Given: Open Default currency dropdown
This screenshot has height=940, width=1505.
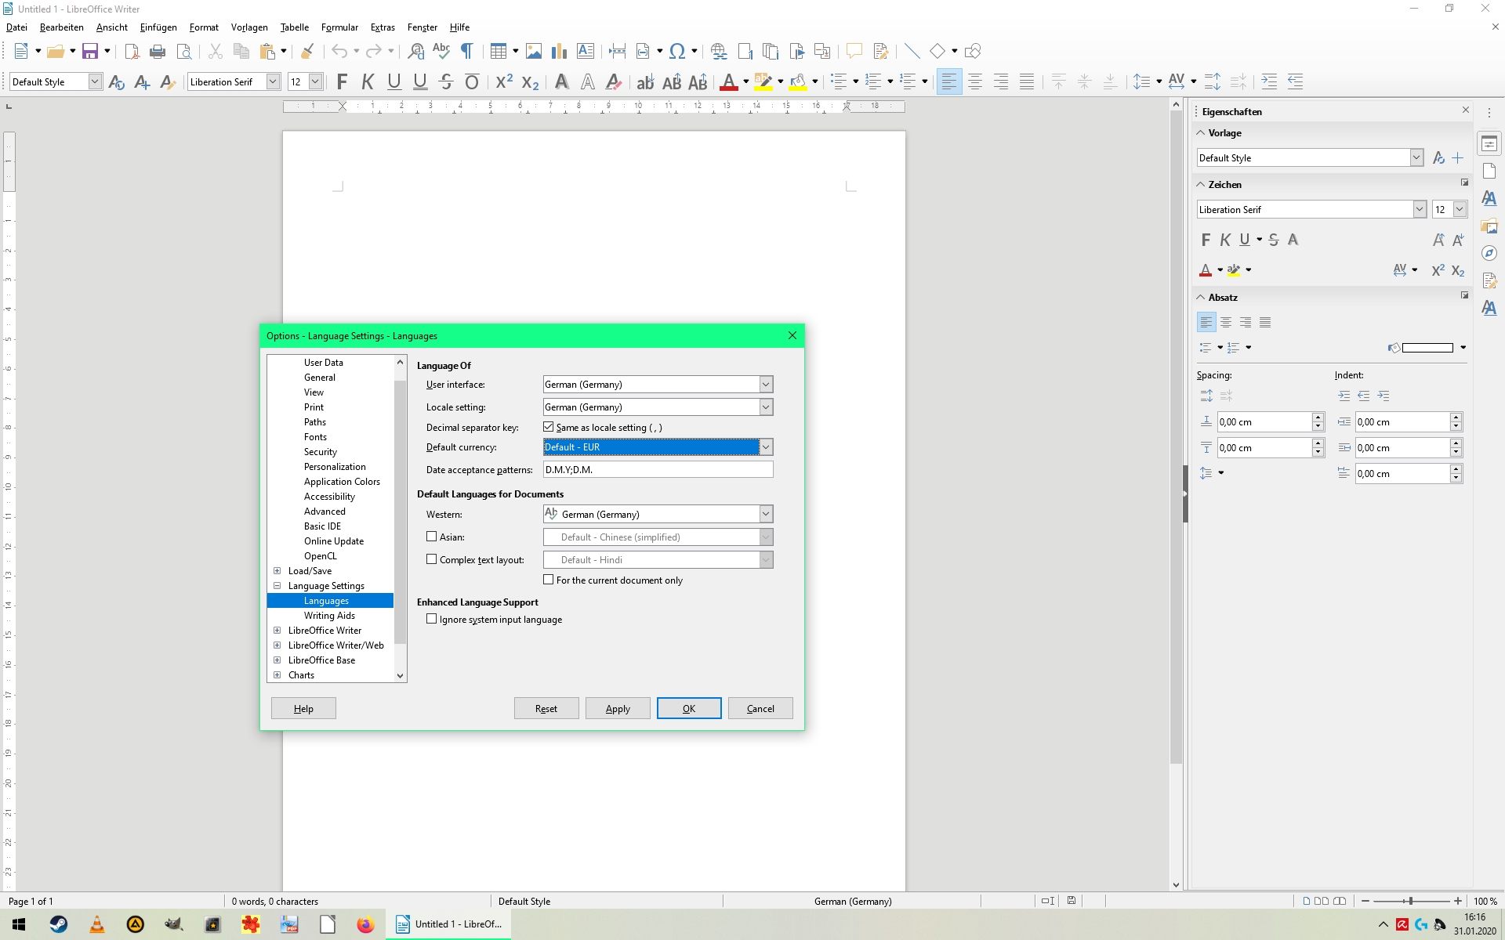Looking at the screenshot, I should (766, 447).
